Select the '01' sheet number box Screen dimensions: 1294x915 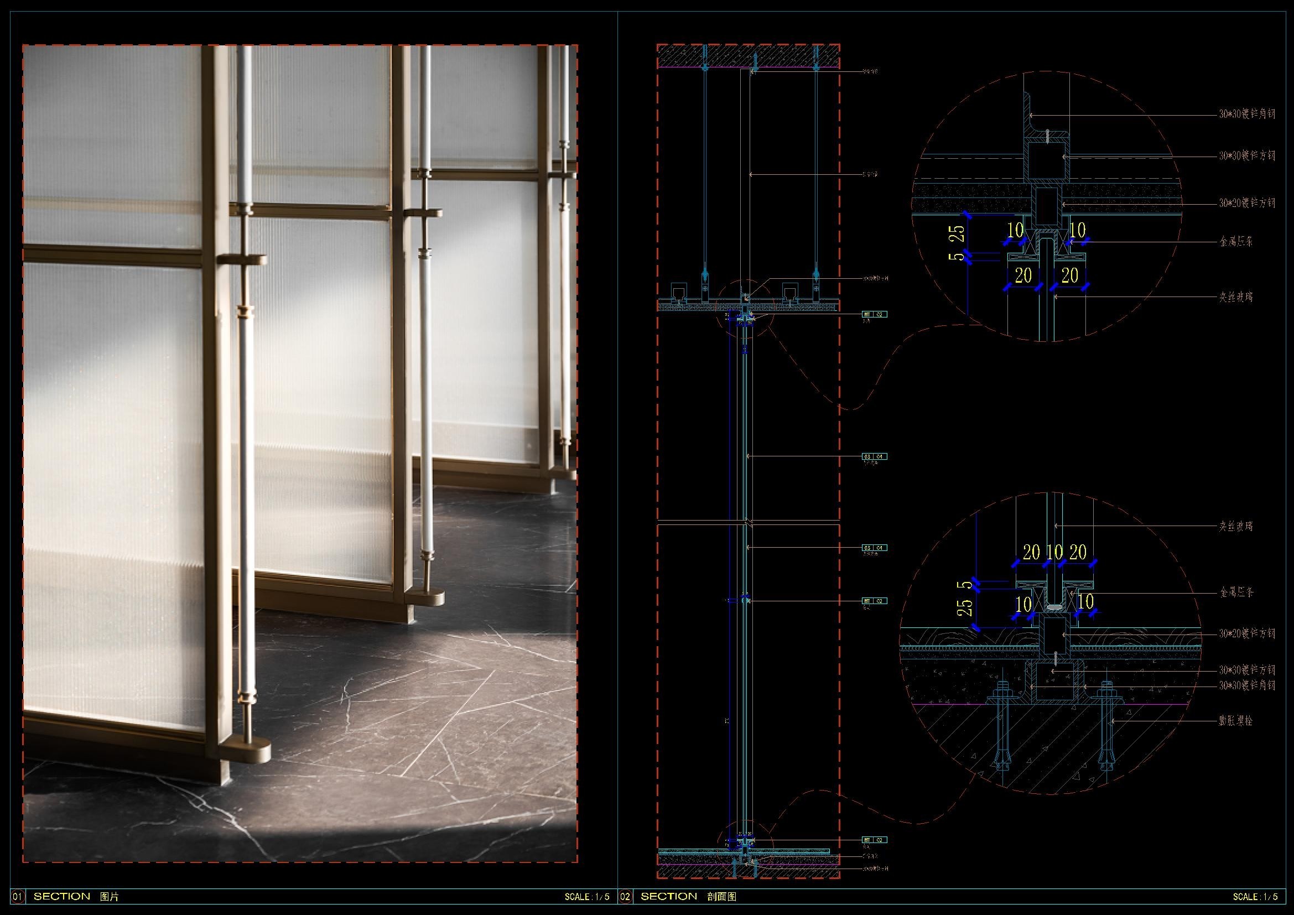pos(18,896)
